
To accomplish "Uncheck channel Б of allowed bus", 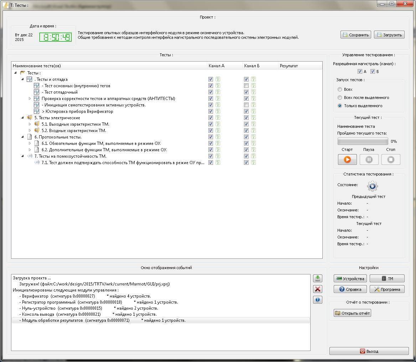I will [373, 71].
